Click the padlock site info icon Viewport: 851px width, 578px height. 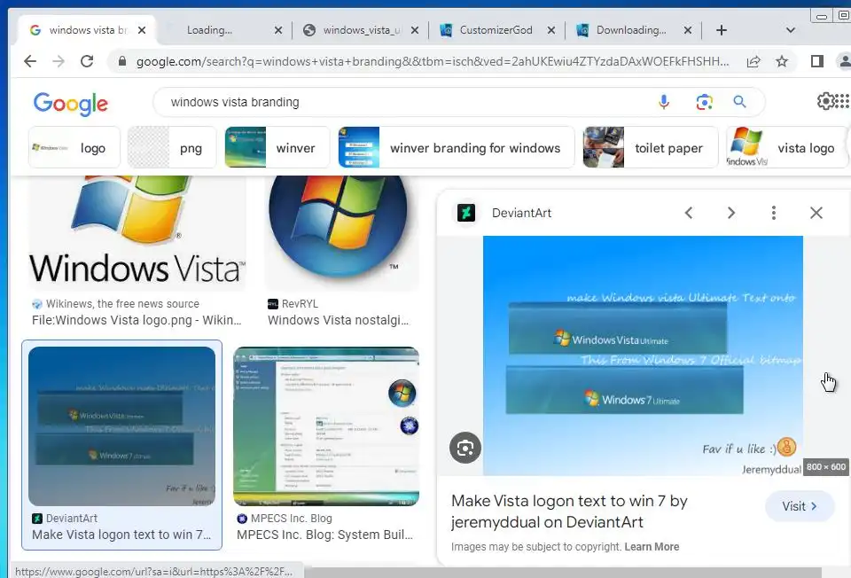point(122,61)
